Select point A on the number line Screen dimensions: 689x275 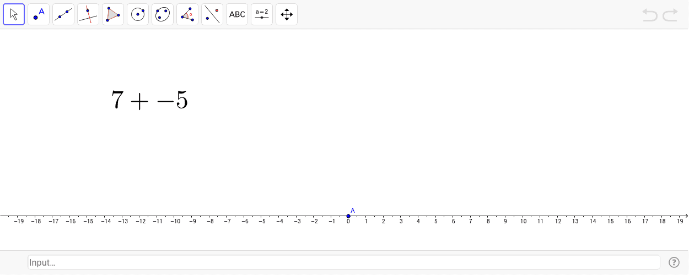tap(348, 216)
